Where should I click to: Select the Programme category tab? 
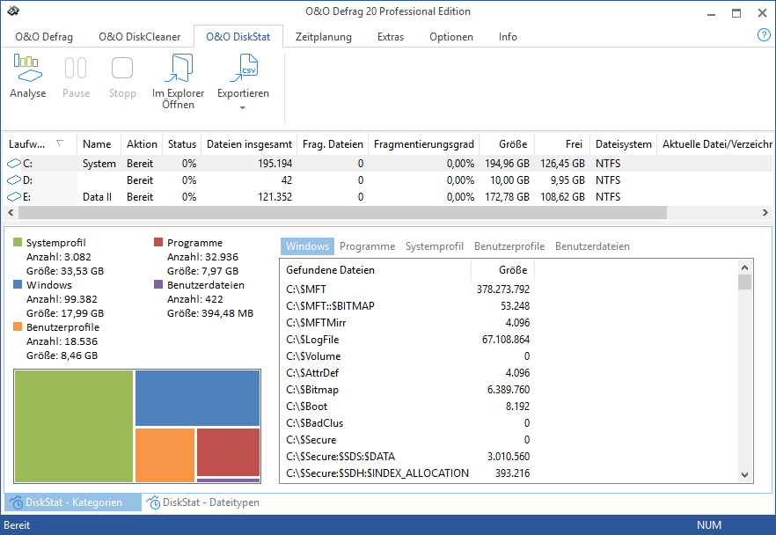tap(367, 246)
